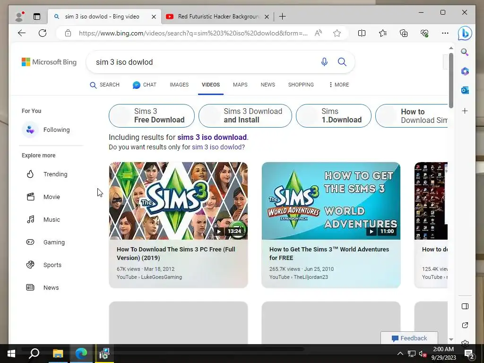Open link in external window sidebar icon
Screen dimensions: 484x363
[465, 325]
